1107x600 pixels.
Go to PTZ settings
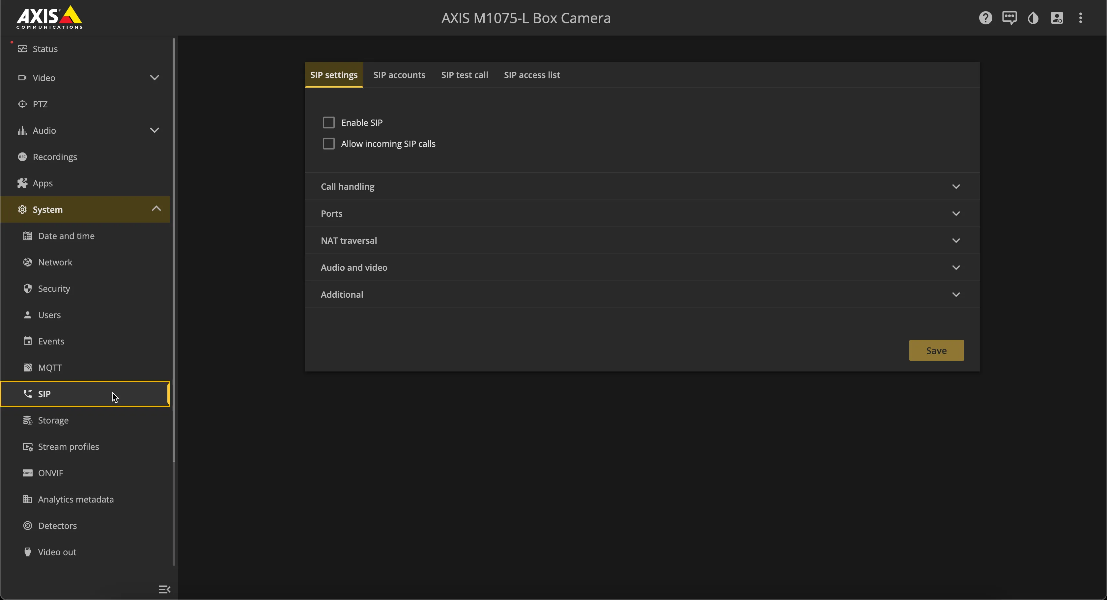click(86, 104)
